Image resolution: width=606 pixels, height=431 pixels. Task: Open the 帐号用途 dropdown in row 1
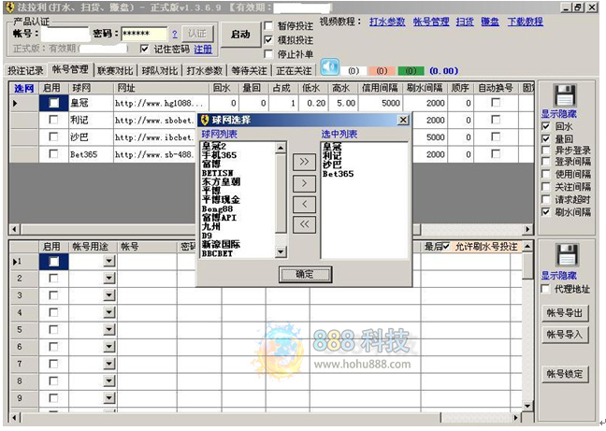(109, 262)
